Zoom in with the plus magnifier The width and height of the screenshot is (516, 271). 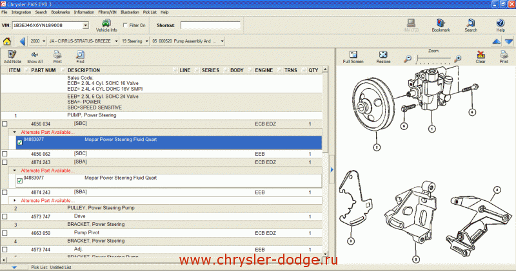point(457,59)
